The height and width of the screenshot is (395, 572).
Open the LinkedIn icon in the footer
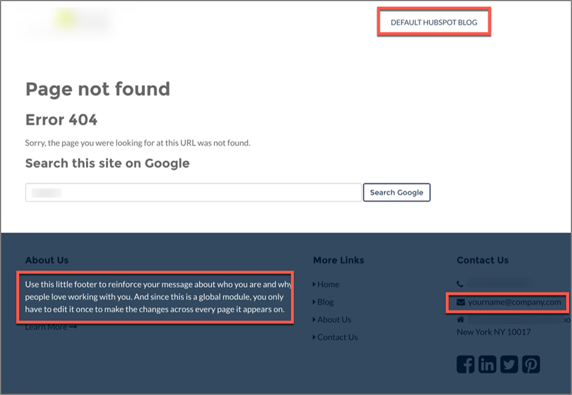pos(487,363)
